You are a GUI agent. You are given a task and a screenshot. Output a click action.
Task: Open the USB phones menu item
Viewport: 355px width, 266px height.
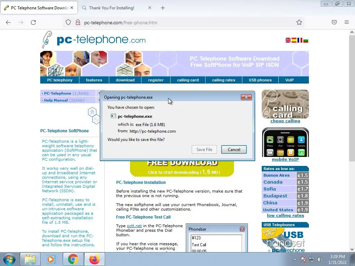[260, 80]
